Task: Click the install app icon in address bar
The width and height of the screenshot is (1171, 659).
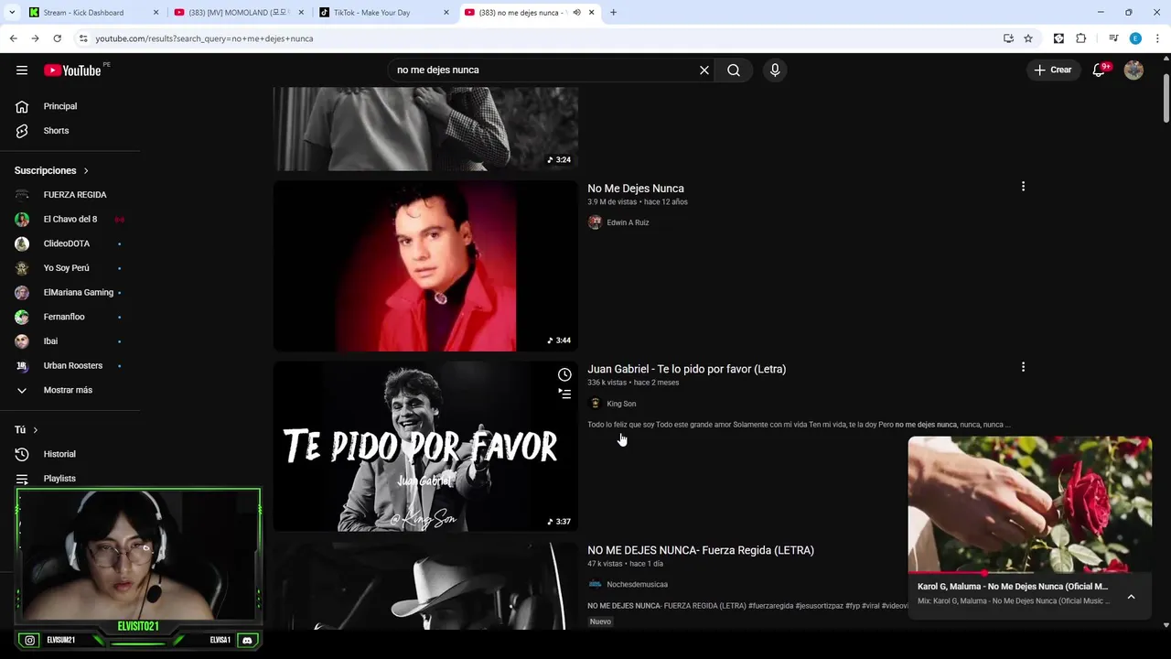Action: (1008, 38)
